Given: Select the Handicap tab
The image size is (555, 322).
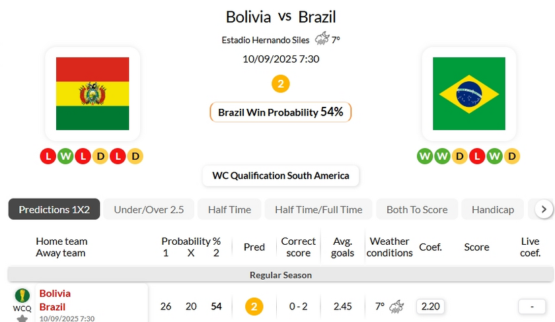Looking at the screenshot, I should pos(492,209).
